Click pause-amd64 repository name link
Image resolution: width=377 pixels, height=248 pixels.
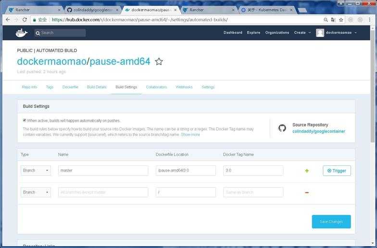tap(120, 62)
